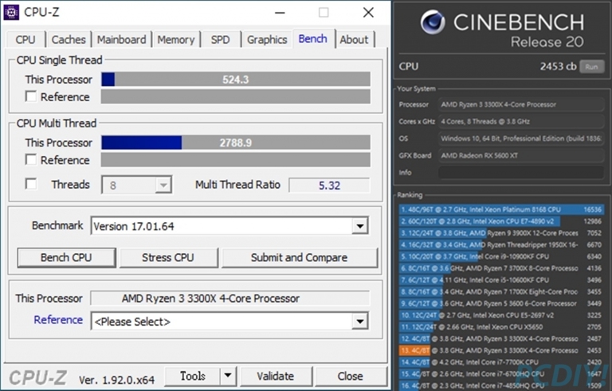The width and height of the screenshot is (612, 391).
Task: Select ranking row 15 Core i7-6700HQ
Action: [x=501, y=373]
